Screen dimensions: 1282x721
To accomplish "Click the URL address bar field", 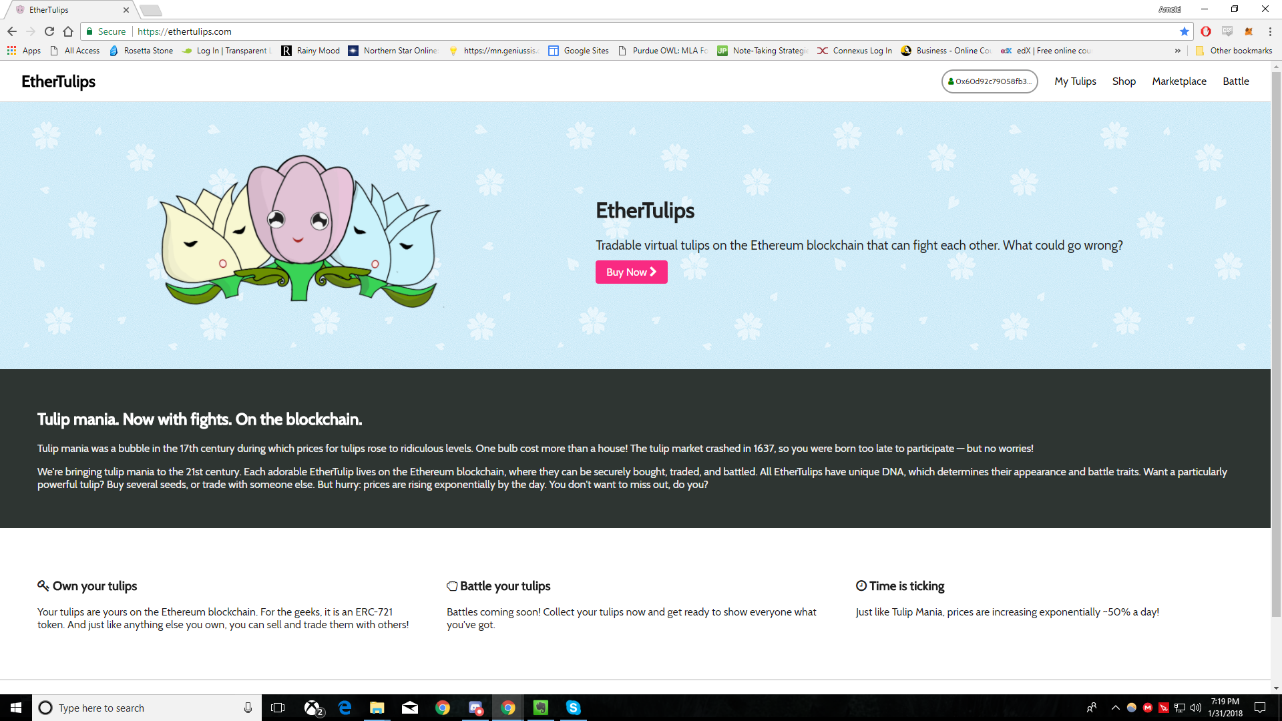I will 601,31.
